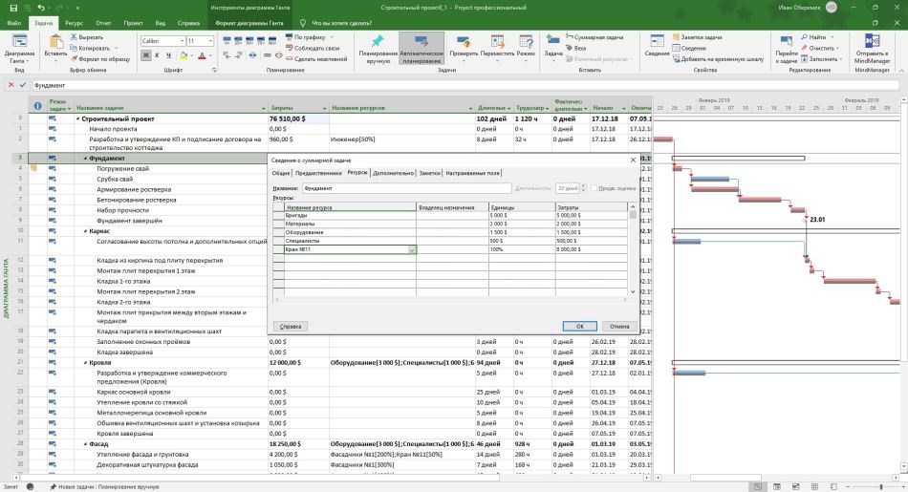Toggle italic formatting button
The width and height of the screenshot is (908, 492).
tap(157, 55)
